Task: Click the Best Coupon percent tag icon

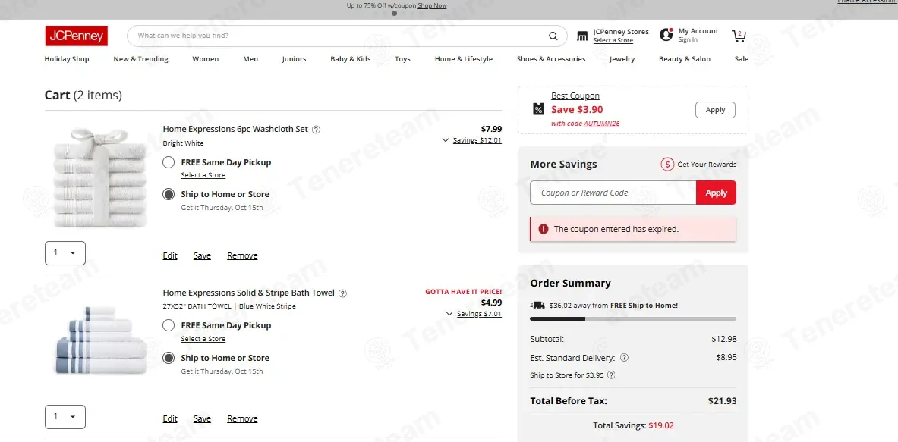Action: (x=538, y=109)
